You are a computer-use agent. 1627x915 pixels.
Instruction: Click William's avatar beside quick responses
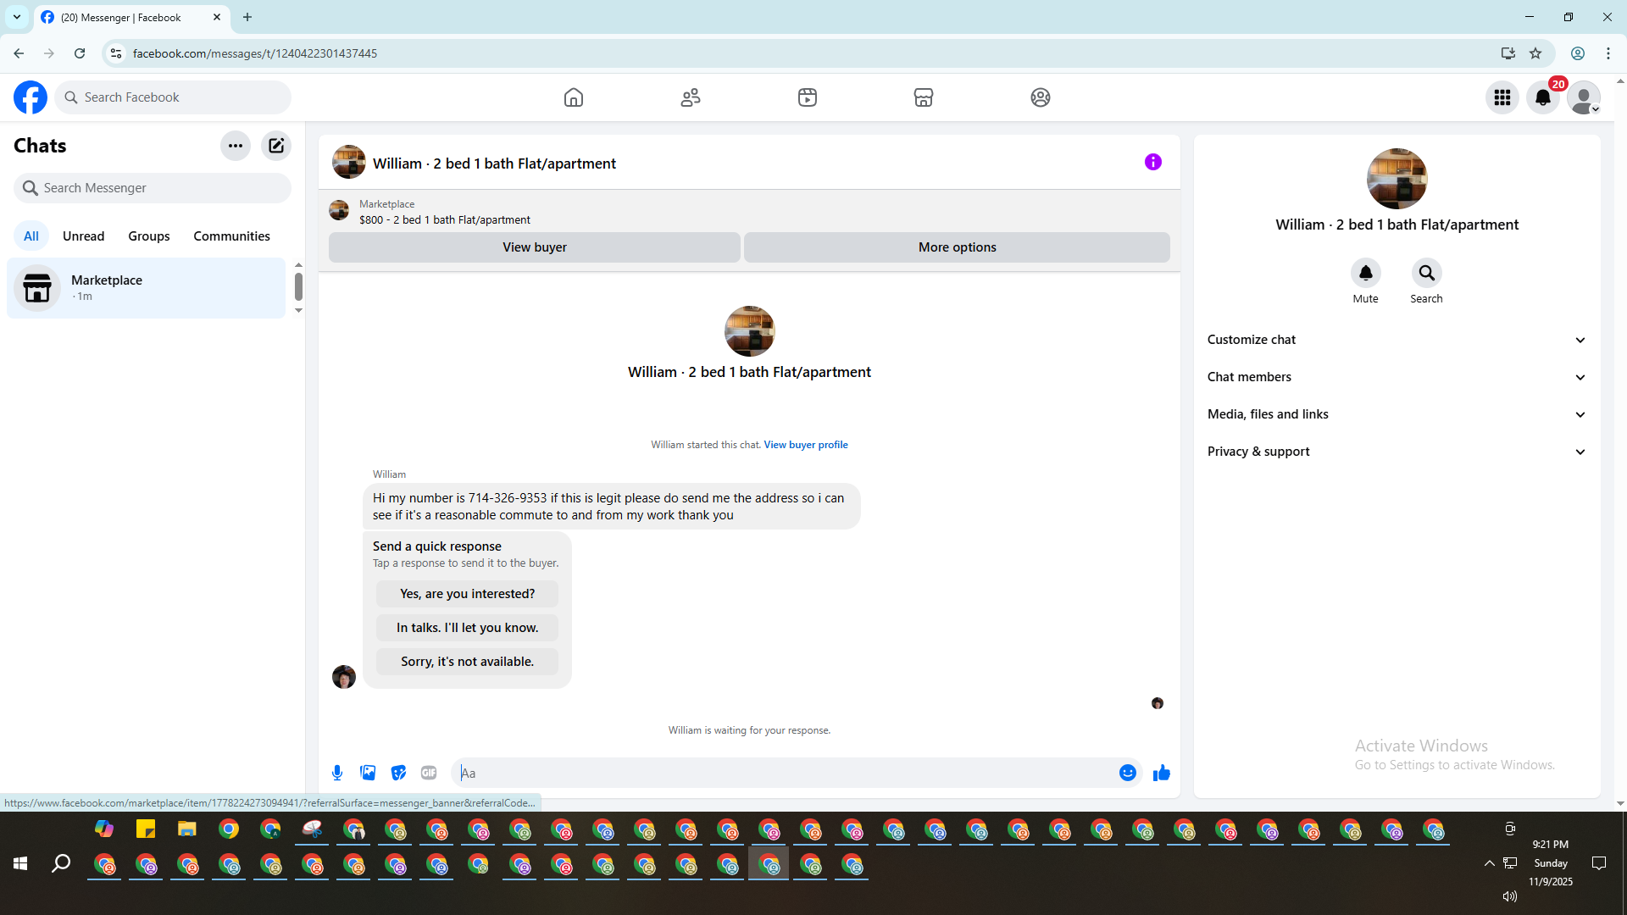[x=344, y=677]
